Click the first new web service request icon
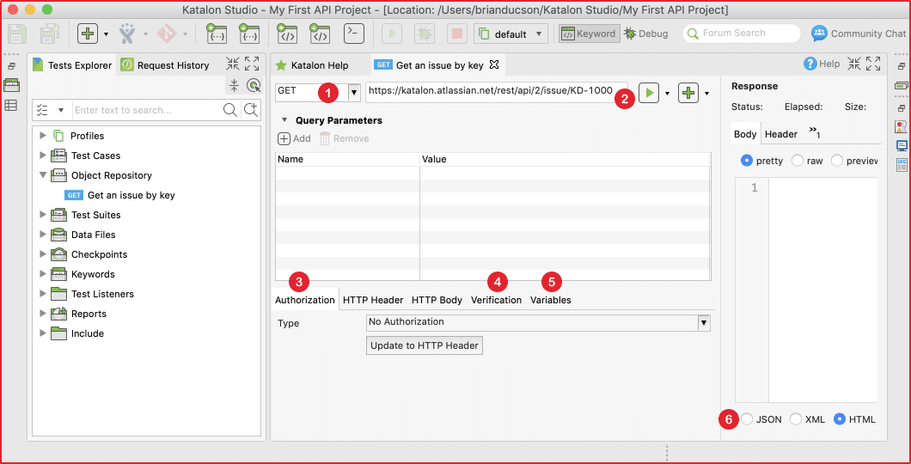911x464 pixels. pos(217,34)
